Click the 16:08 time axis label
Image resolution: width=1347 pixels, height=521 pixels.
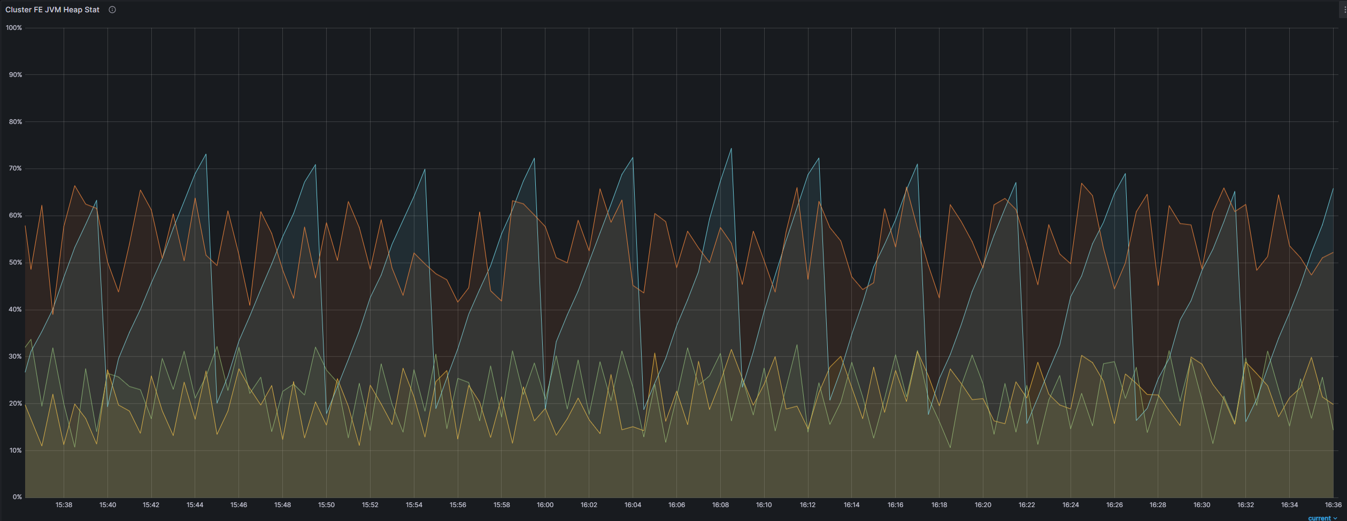point(720,505)
